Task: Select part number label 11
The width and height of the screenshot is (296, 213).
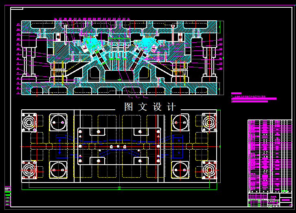Action: pyautogui.click(x=18, y=44)
